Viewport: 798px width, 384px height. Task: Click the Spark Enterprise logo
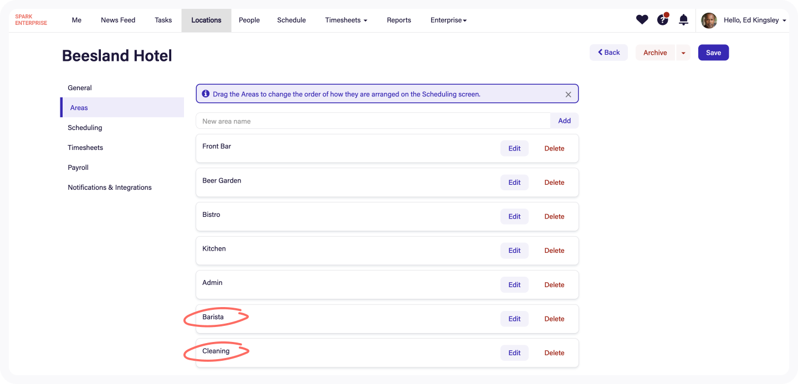click(x=31, y=20)
